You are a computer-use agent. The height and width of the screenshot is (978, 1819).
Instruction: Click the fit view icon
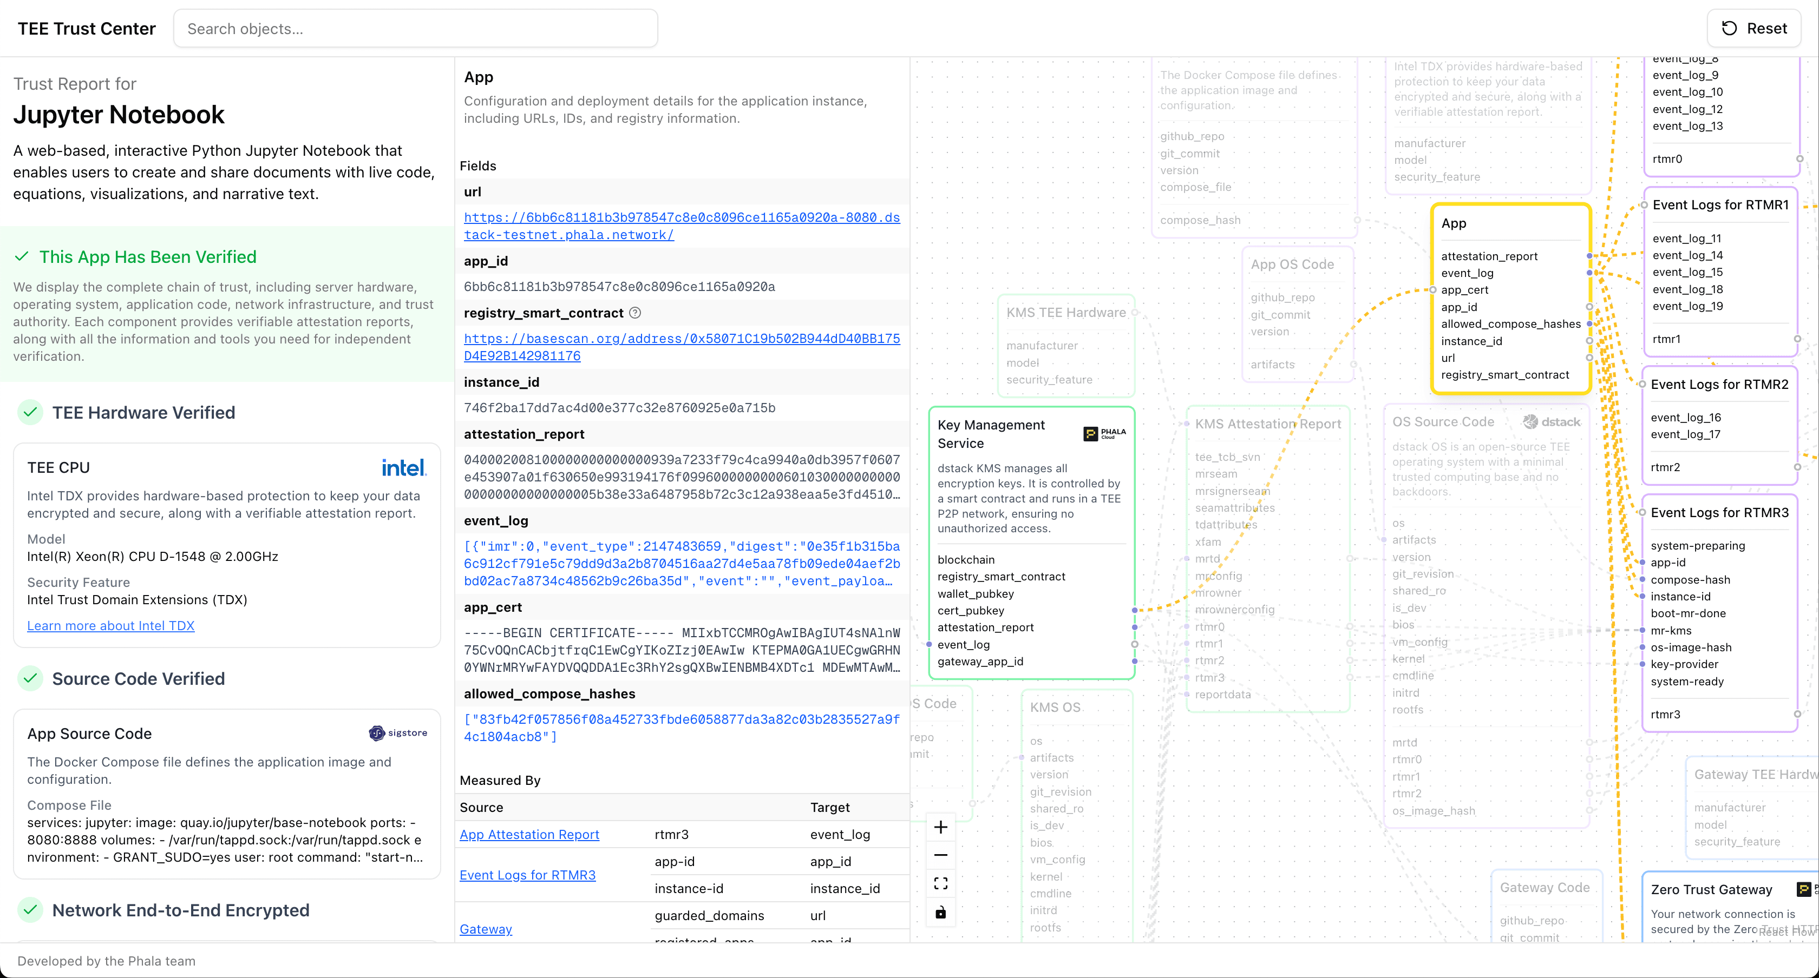940,883
